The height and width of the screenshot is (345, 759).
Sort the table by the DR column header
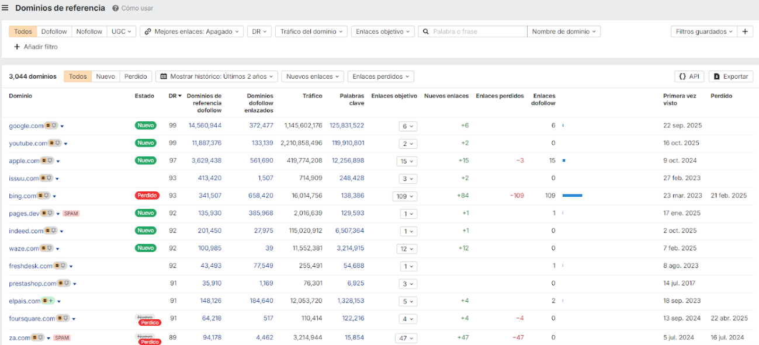[x=174, y=96]
